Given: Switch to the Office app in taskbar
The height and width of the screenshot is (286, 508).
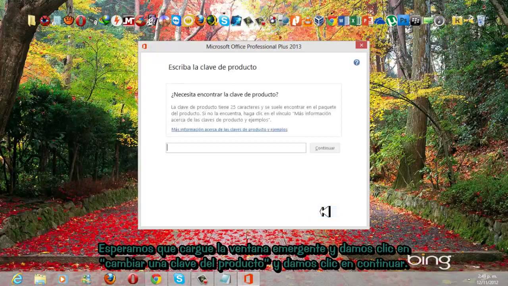Looking at the screenshot, I should (x=248, y=279).
